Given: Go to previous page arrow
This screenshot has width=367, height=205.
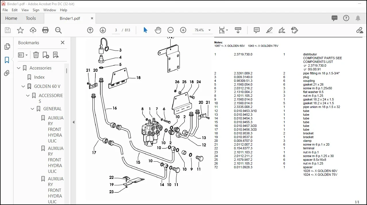Looking at the screenshot, I should tap(90, 30).
